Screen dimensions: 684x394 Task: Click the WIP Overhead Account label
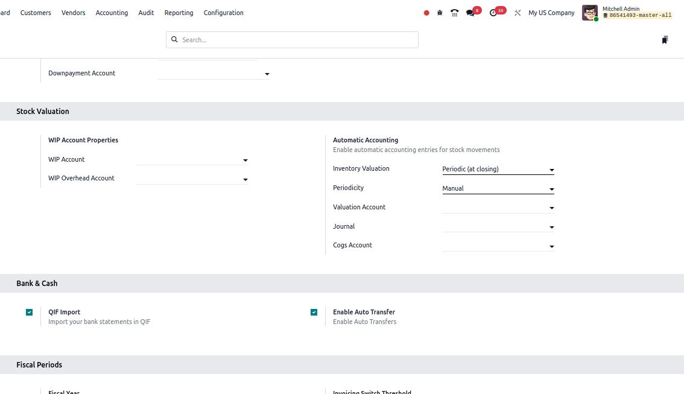tap(81, 179)
